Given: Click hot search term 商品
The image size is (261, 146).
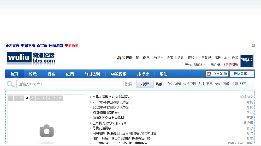Looking at the screenshot, I should pos(209,84).
